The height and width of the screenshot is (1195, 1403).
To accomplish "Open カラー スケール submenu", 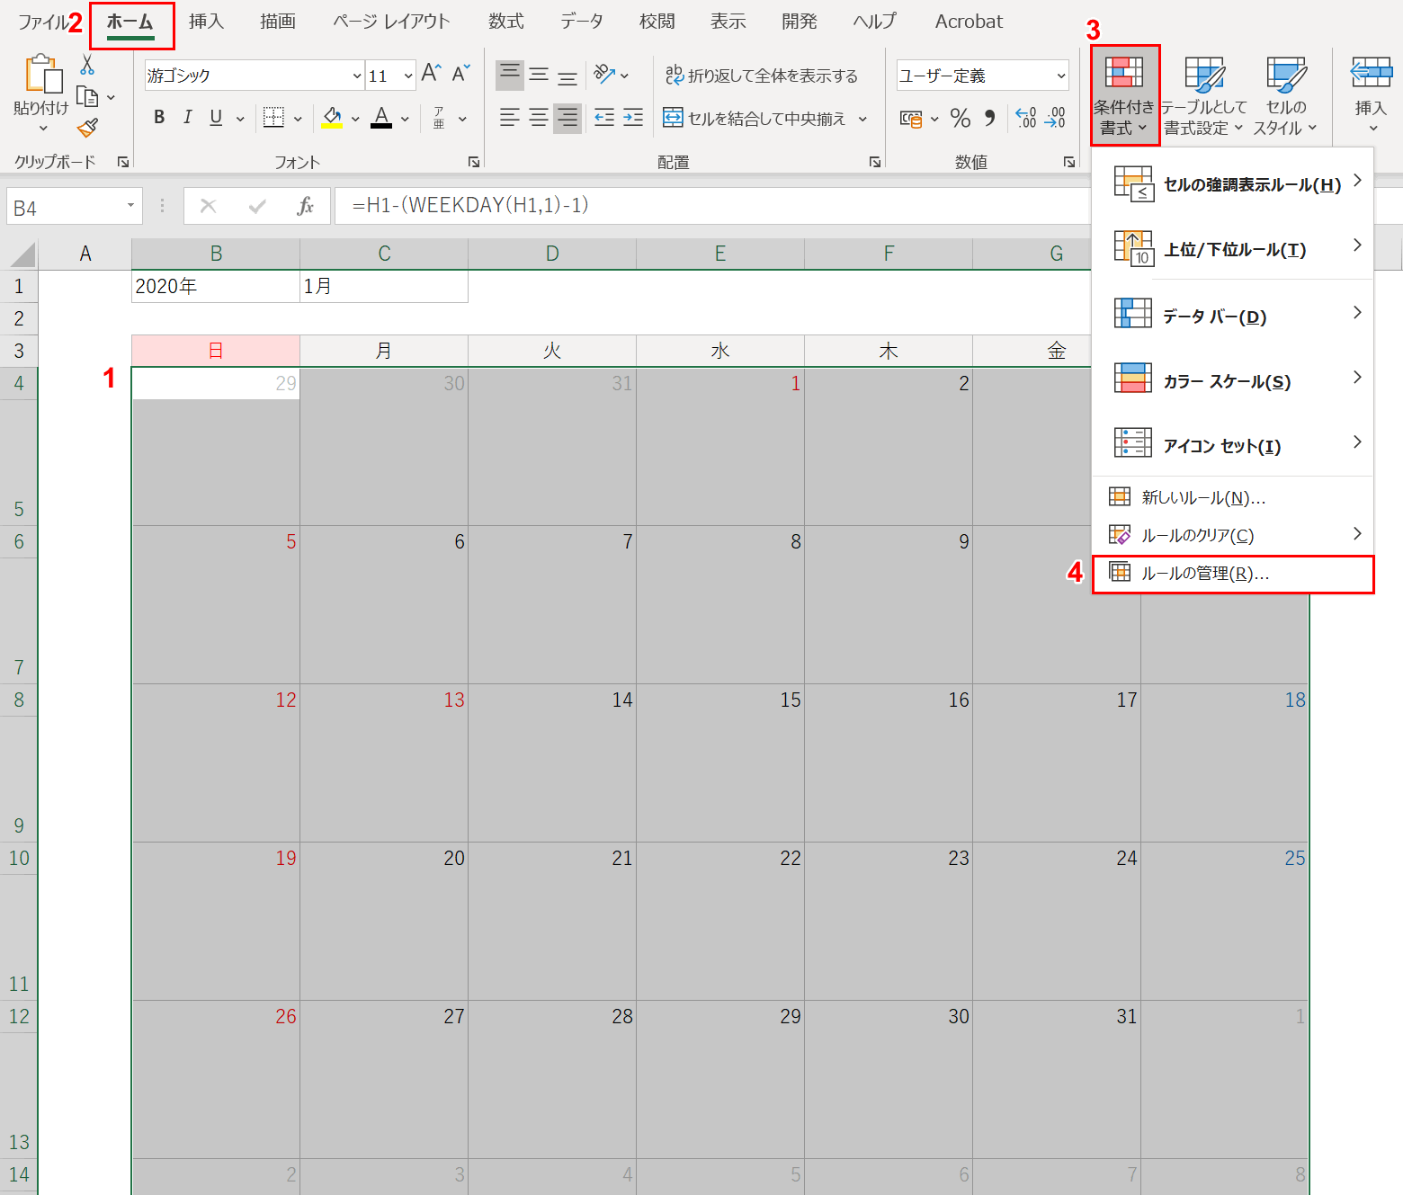I will click(x=1233, y=379).
